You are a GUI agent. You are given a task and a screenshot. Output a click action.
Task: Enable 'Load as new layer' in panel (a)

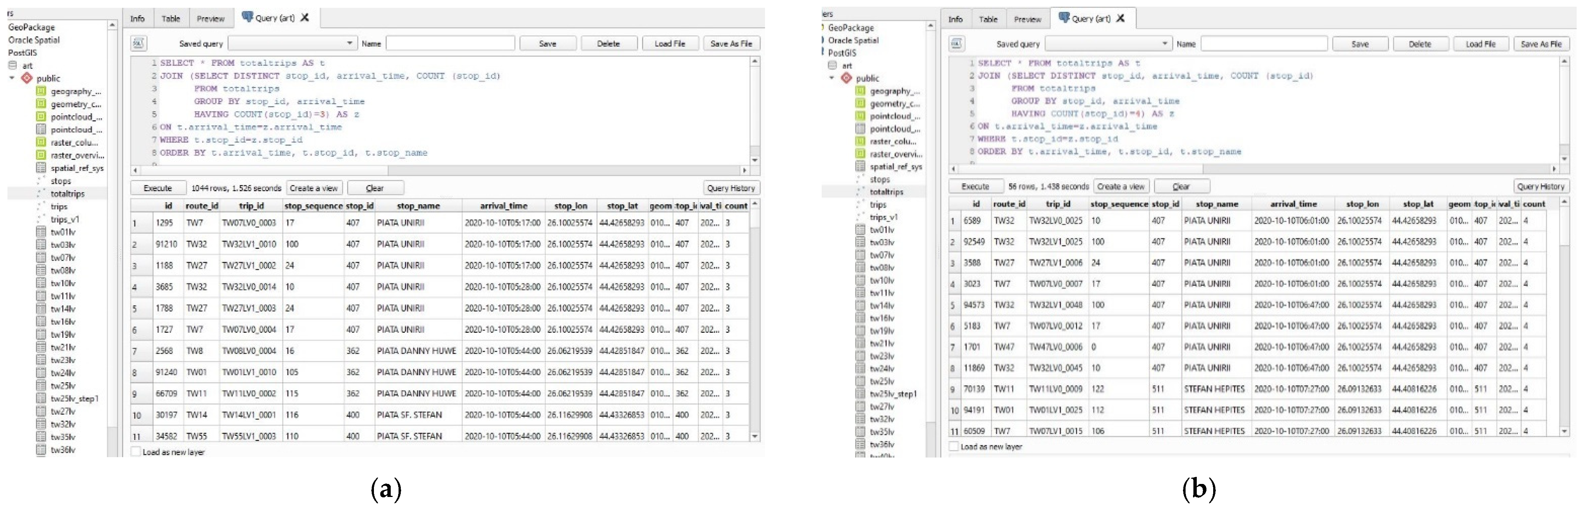point(136,452)
